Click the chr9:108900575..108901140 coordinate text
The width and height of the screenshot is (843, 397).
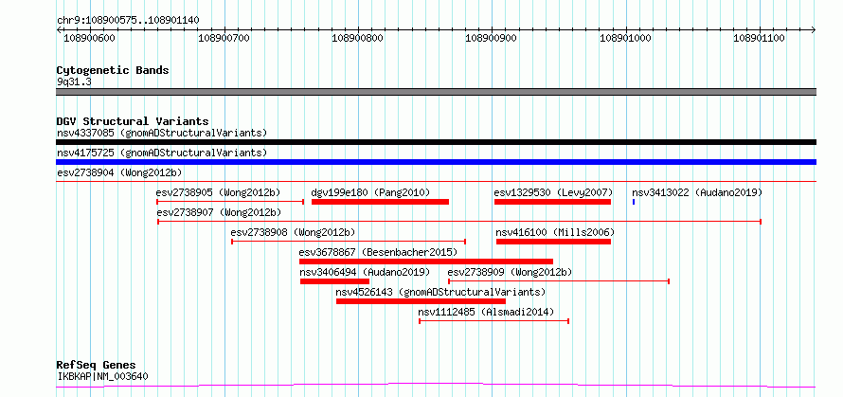[x=128, y=21]
